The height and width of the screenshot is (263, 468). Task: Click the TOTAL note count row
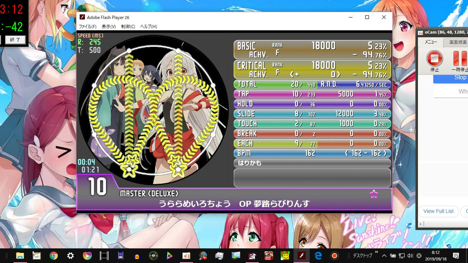coord(275,84)
